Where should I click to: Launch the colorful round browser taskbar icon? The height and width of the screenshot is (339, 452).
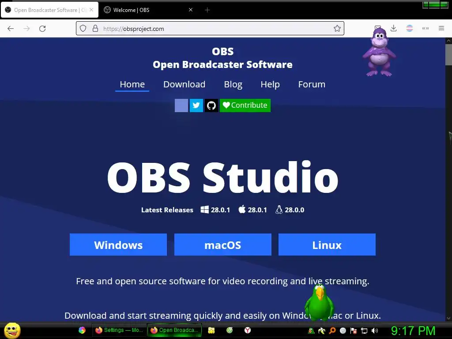(82, 330)
